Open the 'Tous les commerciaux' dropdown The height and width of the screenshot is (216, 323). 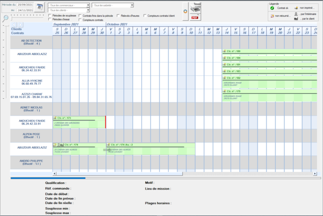click(87, 5)
